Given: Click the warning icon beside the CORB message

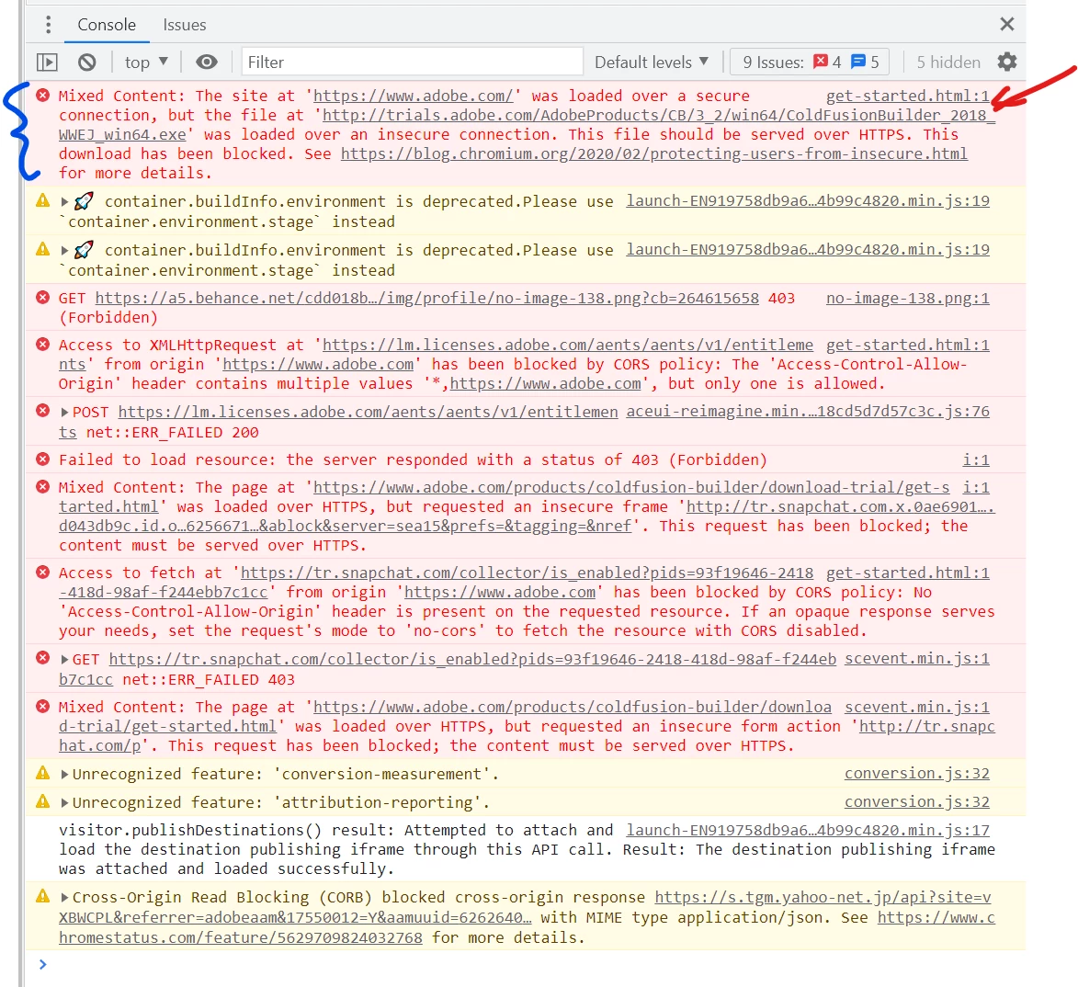Looking at the screenshot, I should pyautogui.click(x=42, y=896).
